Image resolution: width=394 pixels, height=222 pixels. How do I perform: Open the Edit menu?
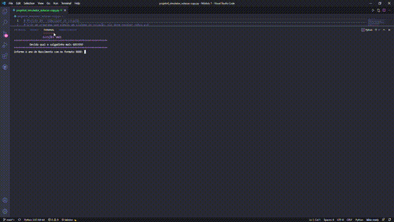[x=18, y=3]
